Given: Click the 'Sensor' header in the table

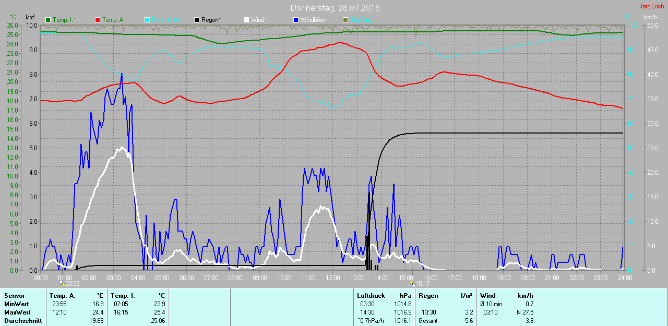Looking at the screenshot, I should point(14,296).
